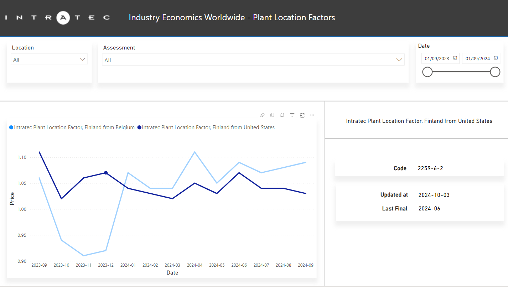This screenshot has width=508, height=287.
Task: Select the Finland from Belgium legend entry
Action: (74, 127)
